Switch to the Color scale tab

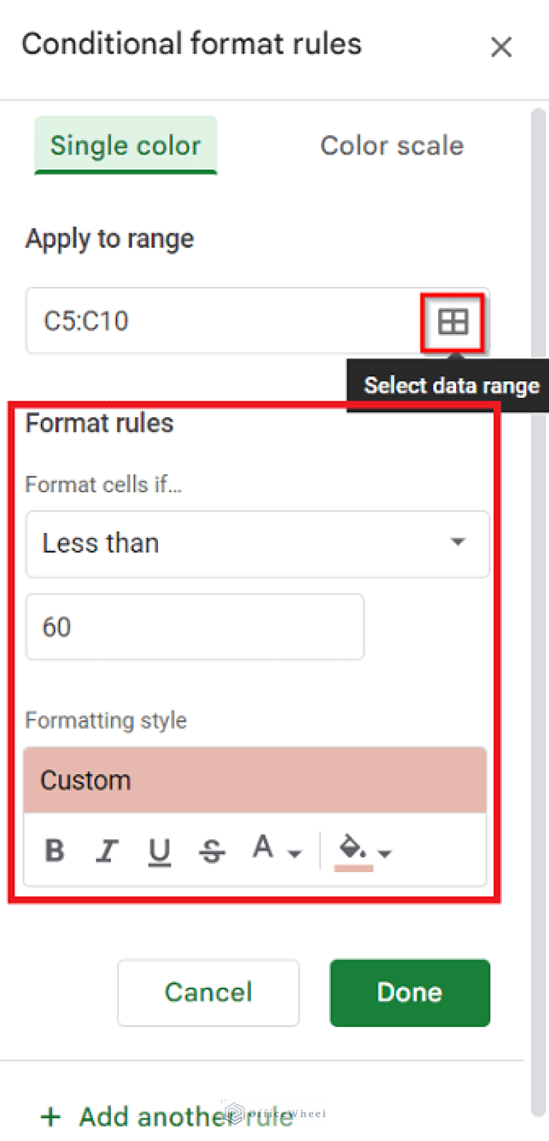click(x=392, y=145)
